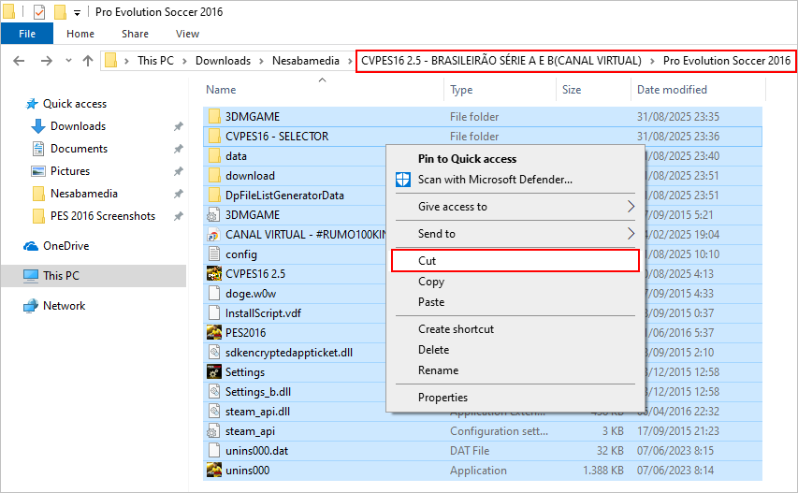Click the Microsoft Defender shield icon
This screenshot has width=798, height=493.
click(x=403, y=180)
